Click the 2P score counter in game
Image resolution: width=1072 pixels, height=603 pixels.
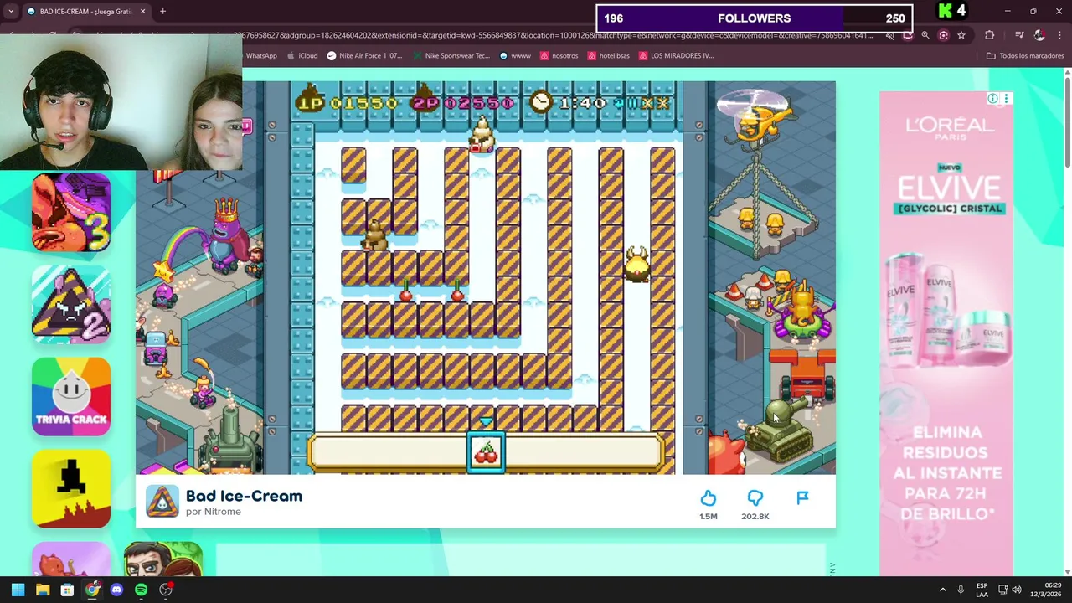pos(462,102)
